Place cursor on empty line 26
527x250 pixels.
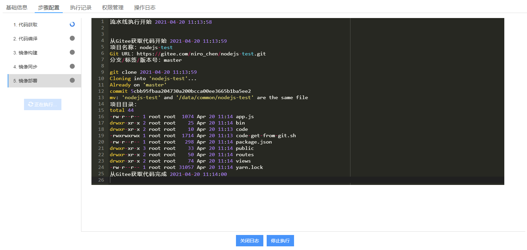point(306,180)
